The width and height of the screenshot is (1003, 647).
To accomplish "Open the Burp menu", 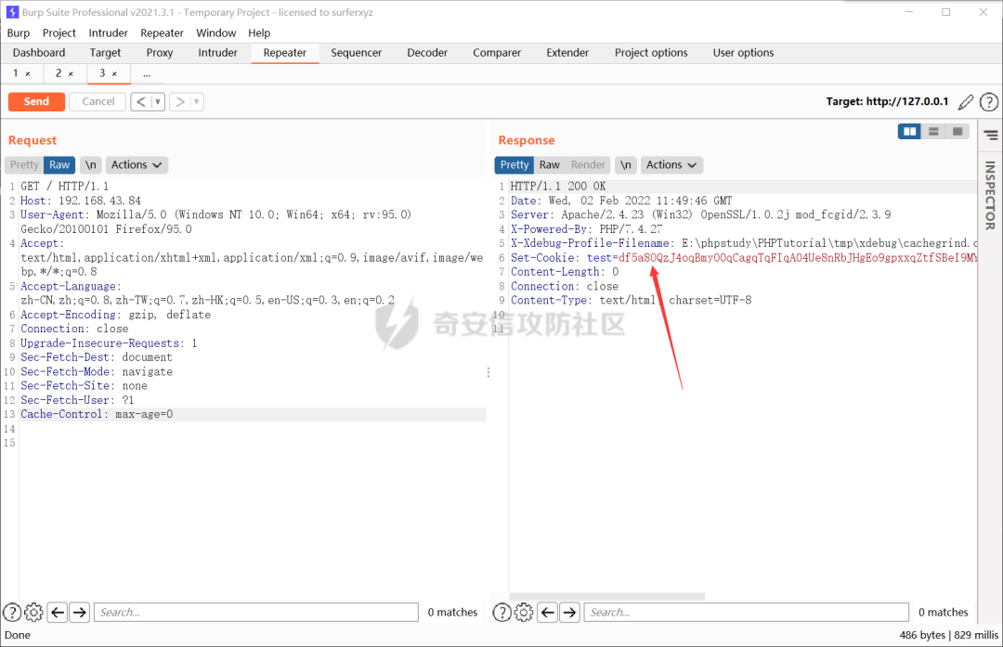I will (x=19, y=32).
